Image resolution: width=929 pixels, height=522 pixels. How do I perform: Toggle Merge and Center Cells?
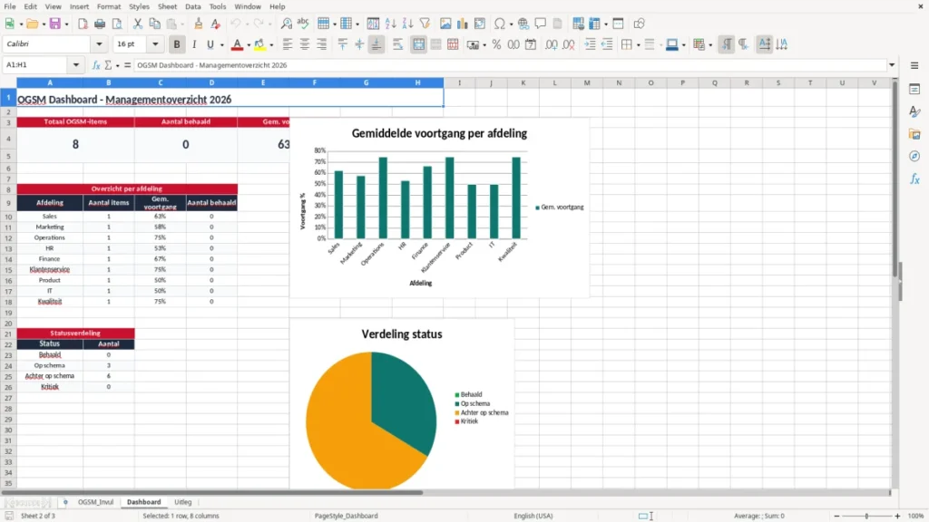[x=418, y=44]
